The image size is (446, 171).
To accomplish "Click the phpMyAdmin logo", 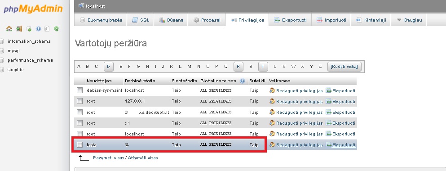I will [33, 9].
